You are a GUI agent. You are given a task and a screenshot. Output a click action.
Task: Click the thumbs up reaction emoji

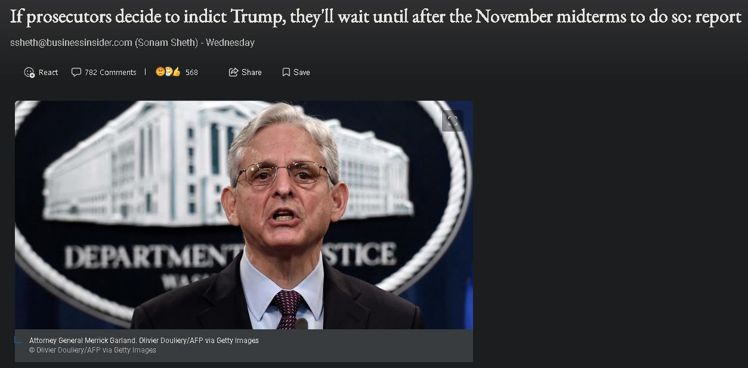click(x=177, y=72)
